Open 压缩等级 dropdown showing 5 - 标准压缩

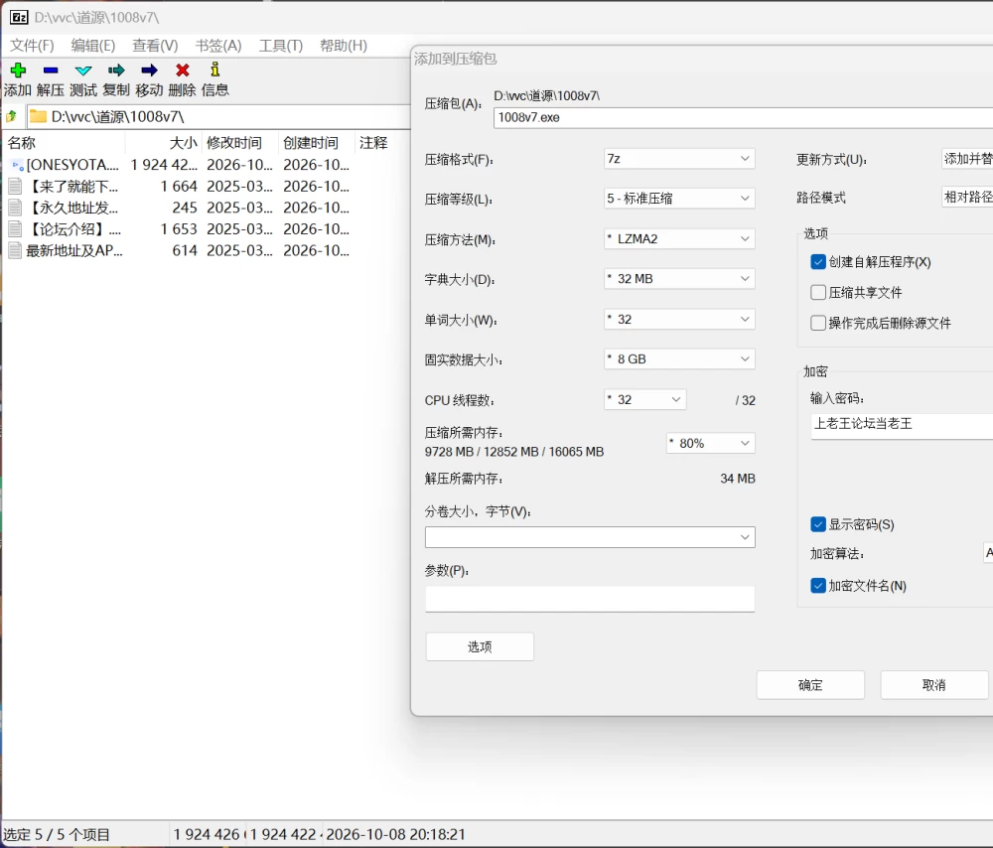point(679,199)
